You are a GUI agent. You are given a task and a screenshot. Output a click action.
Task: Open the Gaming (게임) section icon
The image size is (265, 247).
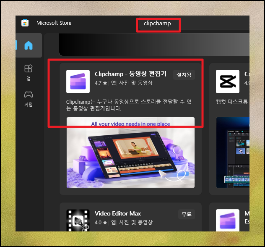point(29,95)
